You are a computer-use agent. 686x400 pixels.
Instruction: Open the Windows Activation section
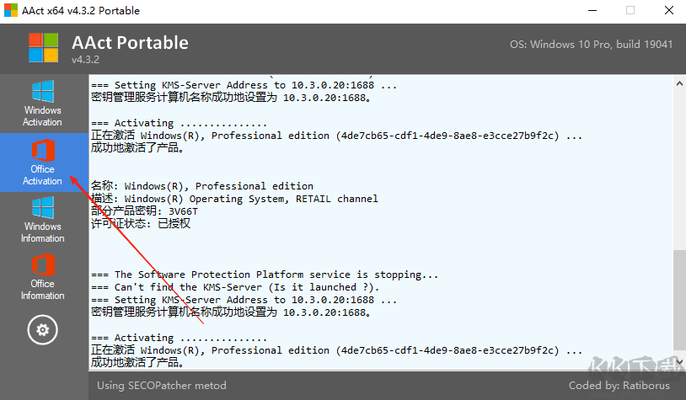43,104
